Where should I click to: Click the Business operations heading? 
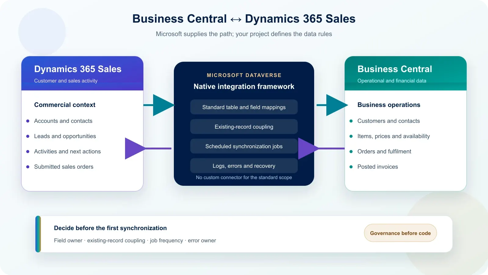point(389,105)
